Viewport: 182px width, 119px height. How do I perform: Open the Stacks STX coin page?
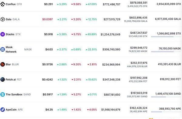coord(13,34)
